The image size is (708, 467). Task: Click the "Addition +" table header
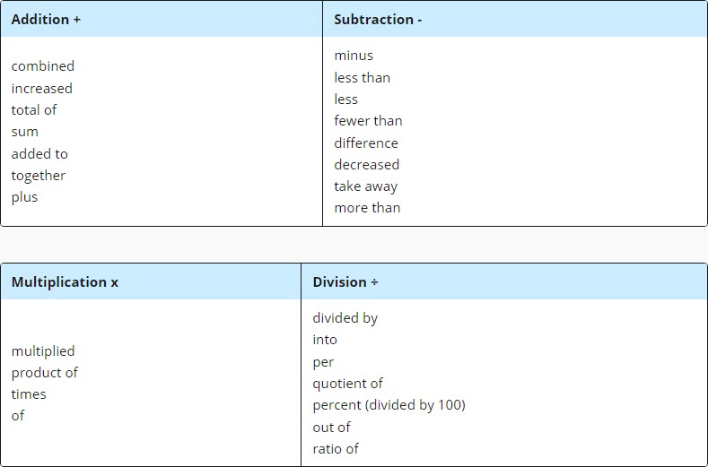click(46, 19)
